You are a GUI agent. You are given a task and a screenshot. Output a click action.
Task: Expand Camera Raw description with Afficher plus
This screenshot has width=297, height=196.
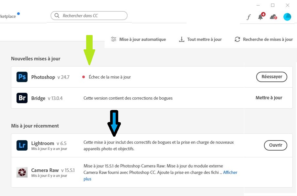tap(230, 173)
